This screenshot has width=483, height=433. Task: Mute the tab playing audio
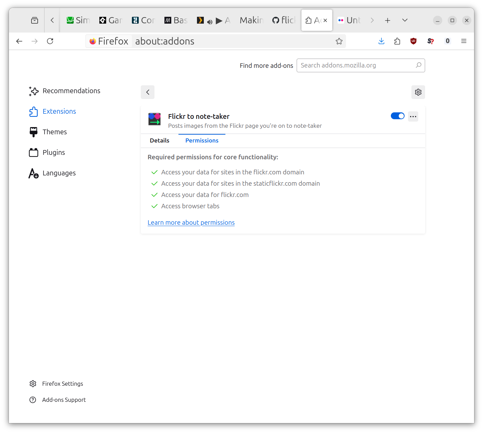click(x=210, y=22)
